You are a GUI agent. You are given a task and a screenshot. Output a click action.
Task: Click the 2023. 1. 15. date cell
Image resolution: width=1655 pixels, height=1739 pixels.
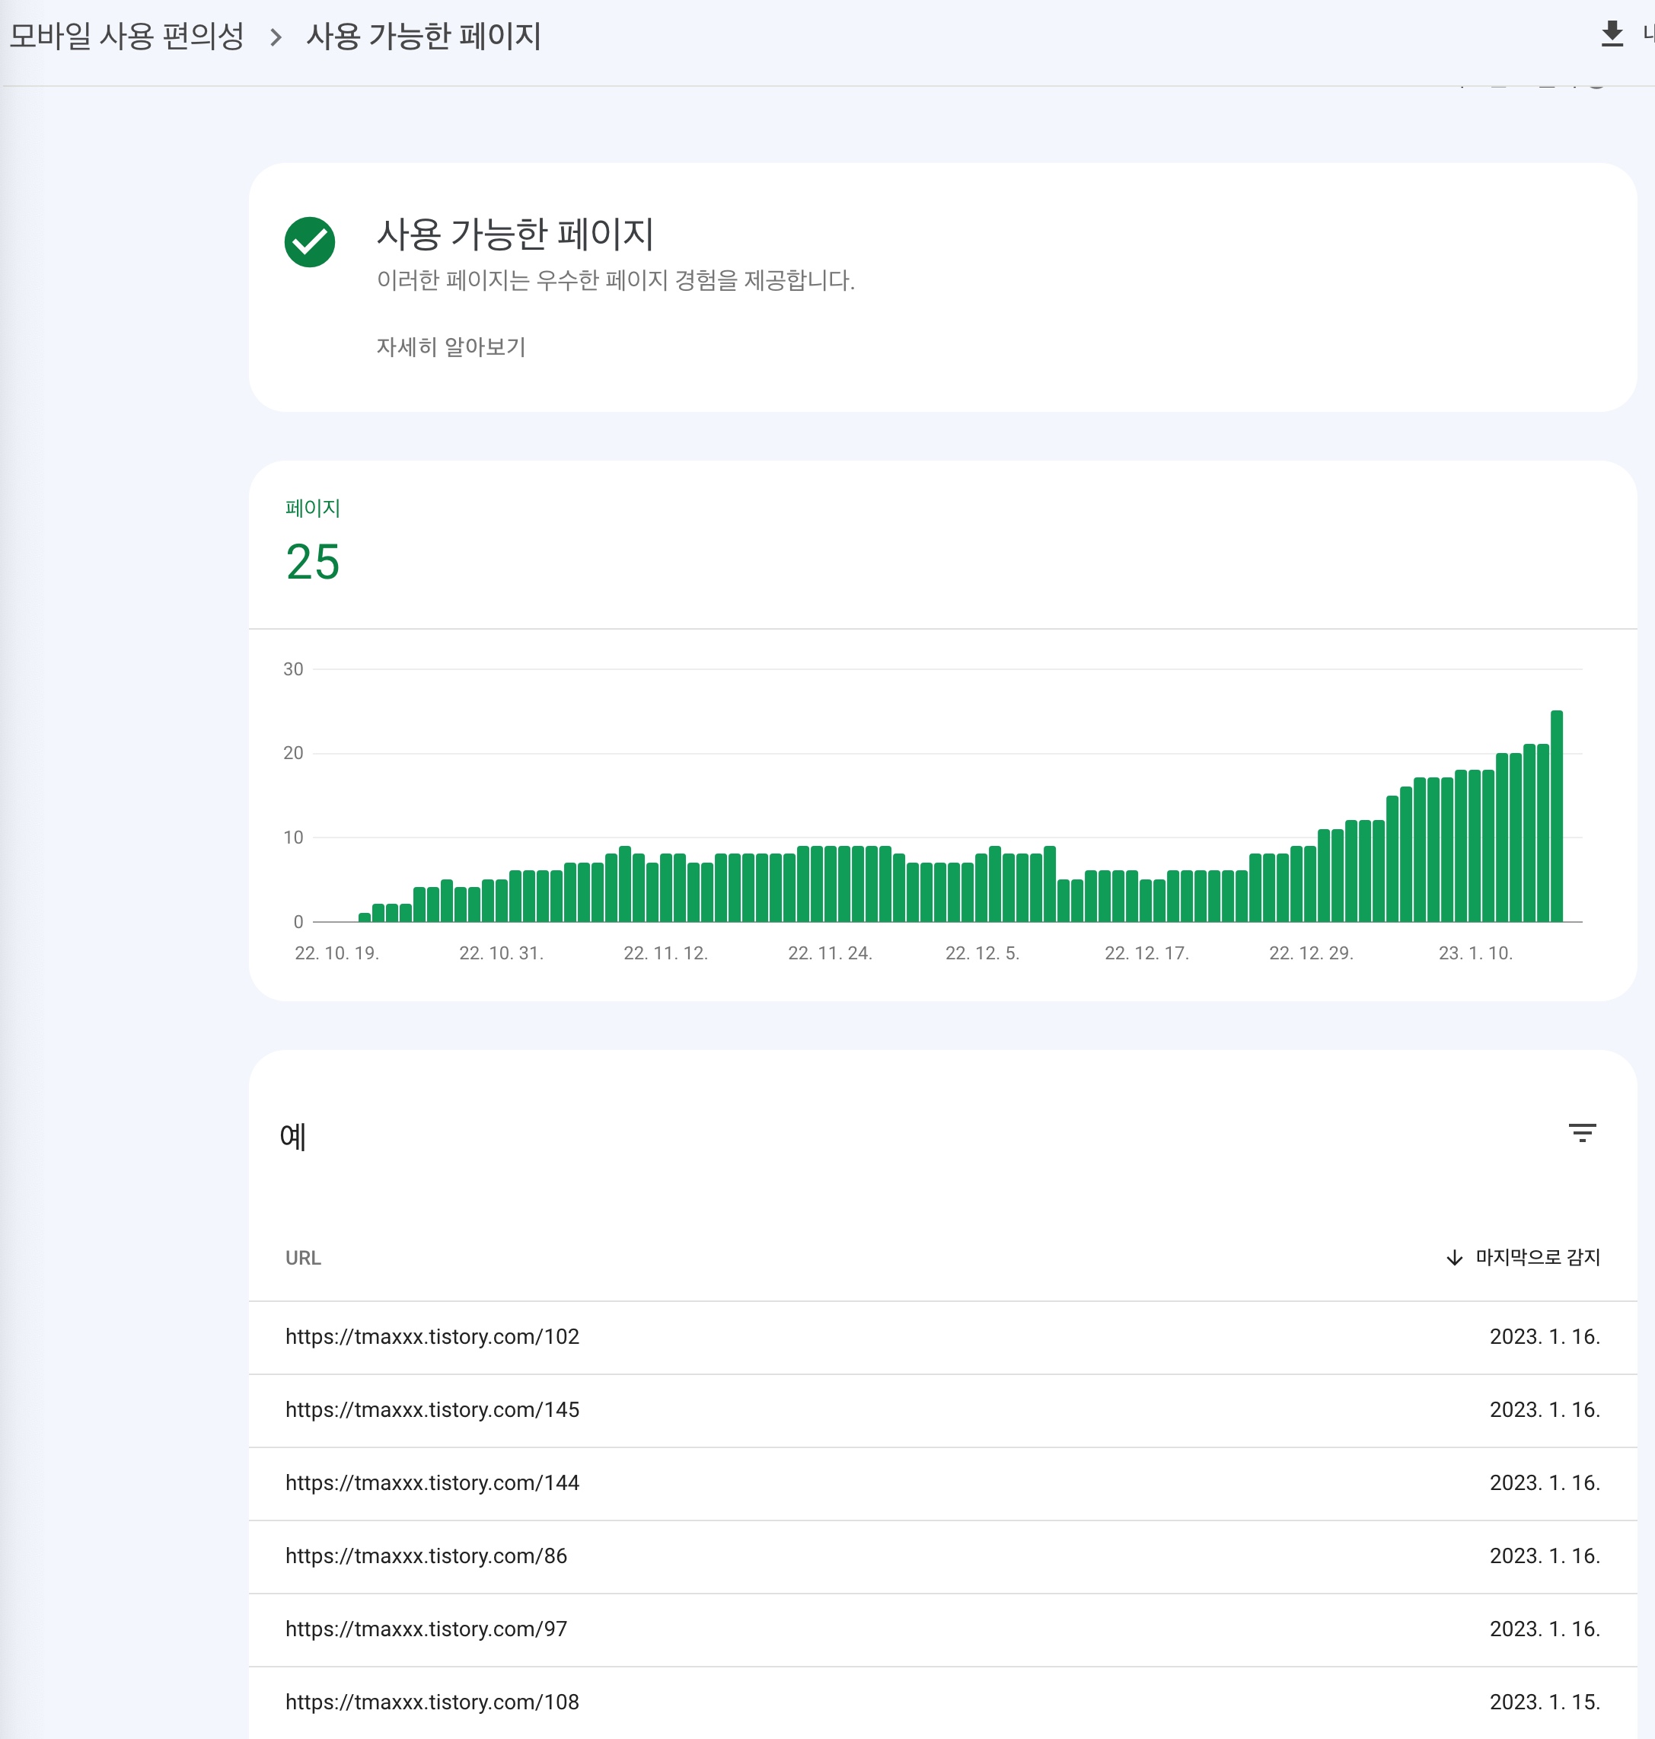point(1544,1702)
